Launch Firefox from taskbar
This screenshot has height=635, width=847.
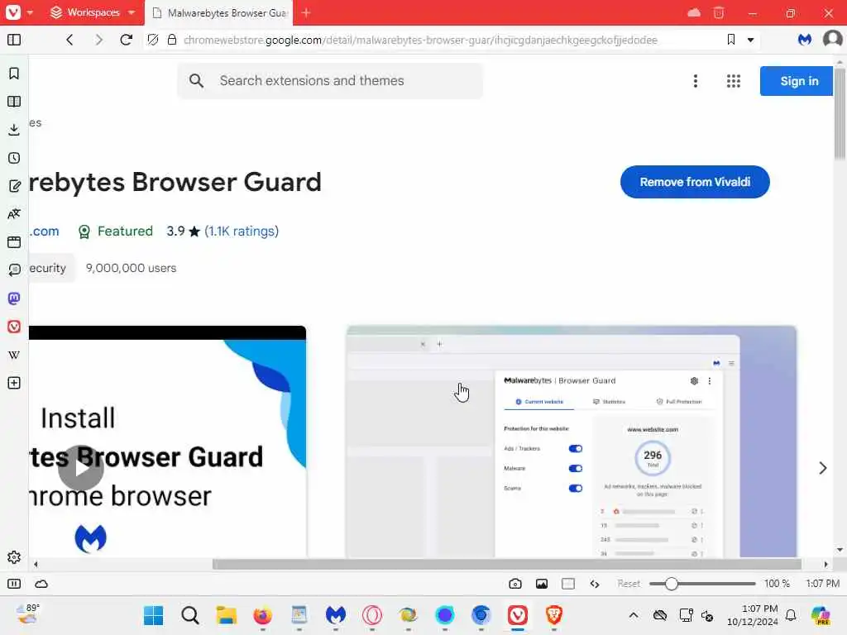pyautogui.click(x=263, y=615)
